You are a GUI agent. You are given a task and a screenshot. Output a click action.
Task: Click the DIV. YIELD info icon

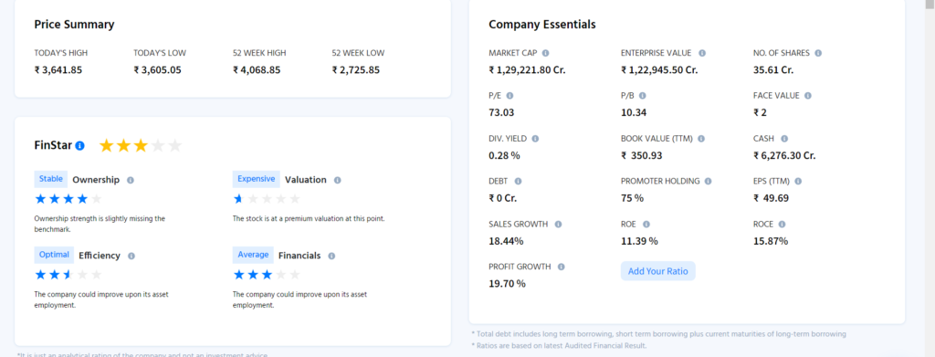point(535,138)
